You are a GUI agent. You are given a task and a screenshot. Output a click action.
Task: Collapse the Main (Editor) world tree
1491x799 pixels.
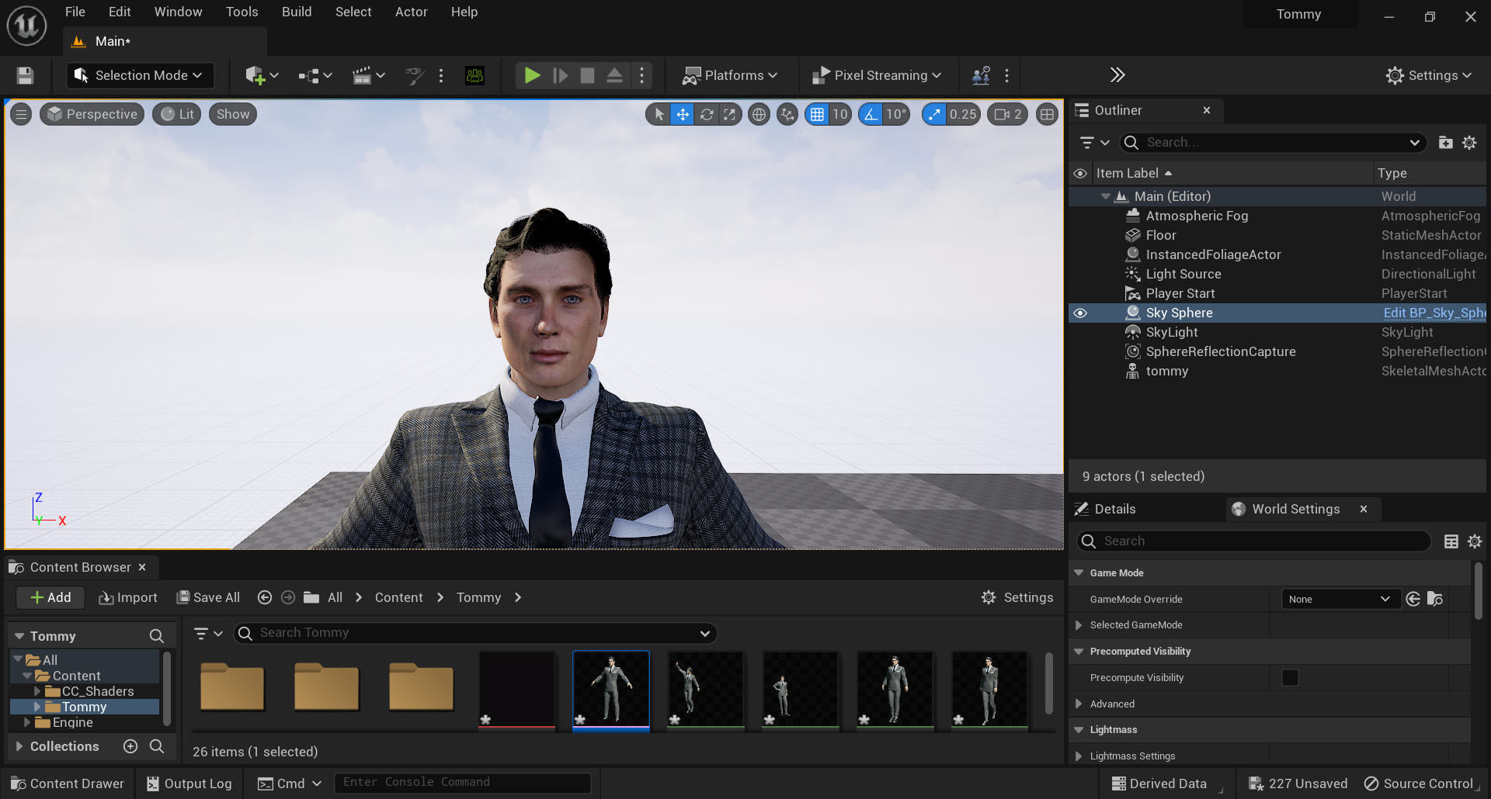click(1105, 197)
